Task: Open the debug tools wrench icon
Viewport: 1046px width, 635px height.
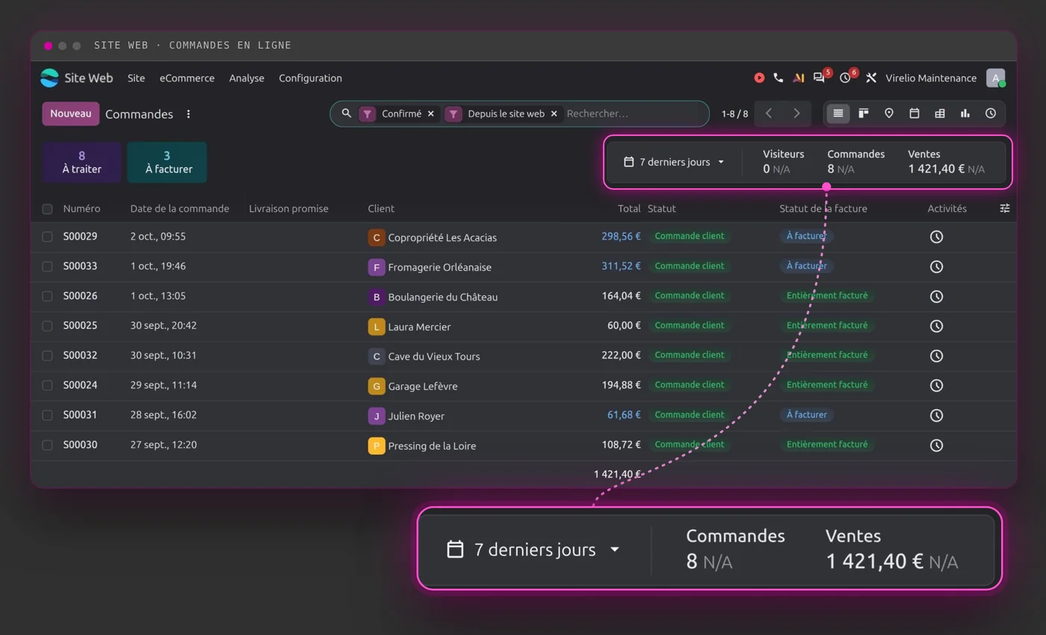Action: pos(870,78)
